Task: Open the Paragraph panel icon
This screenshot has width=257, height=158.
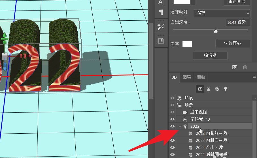Action: click(x=161, y=12)
